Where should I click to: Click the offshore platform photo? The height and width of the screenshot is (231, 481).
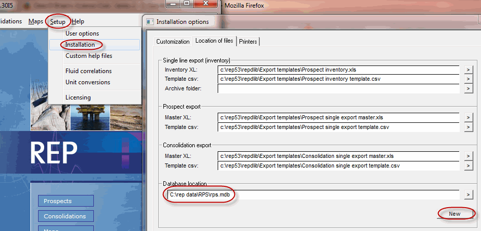tap(90, 117)
